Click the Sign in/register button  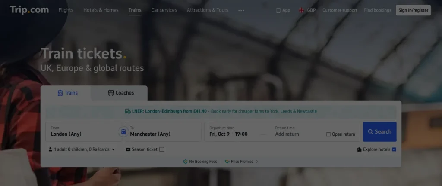pos(413,10)
